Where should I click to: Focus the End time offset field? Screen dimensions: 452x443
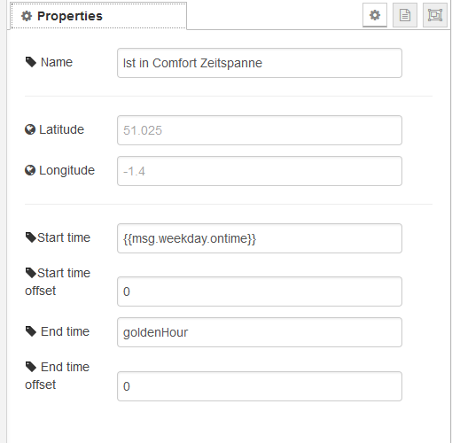tap(260, 386)
